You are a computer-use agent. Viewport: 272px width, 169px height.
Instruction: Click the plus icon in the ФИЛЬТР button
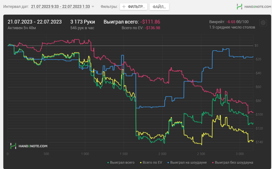124,7
